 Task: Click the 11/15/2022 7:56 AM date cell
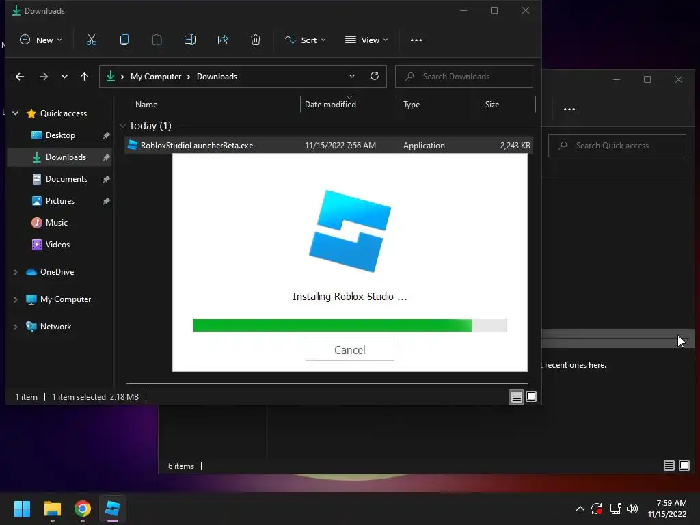coord(340,146)
